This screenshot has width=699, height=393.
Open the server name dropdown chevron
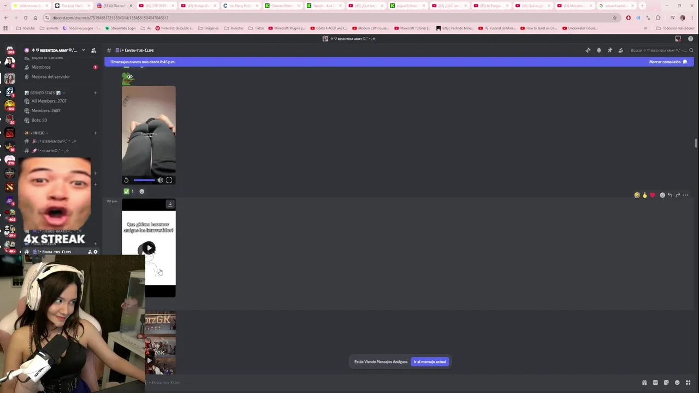(84, 50)
